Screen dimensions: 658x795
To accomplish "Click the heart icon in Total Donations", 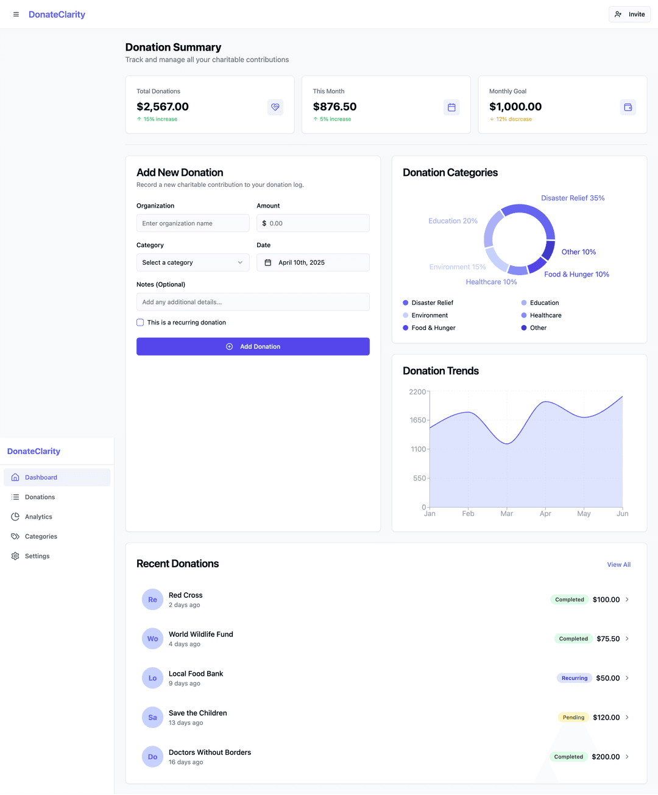I will [275, 107].
